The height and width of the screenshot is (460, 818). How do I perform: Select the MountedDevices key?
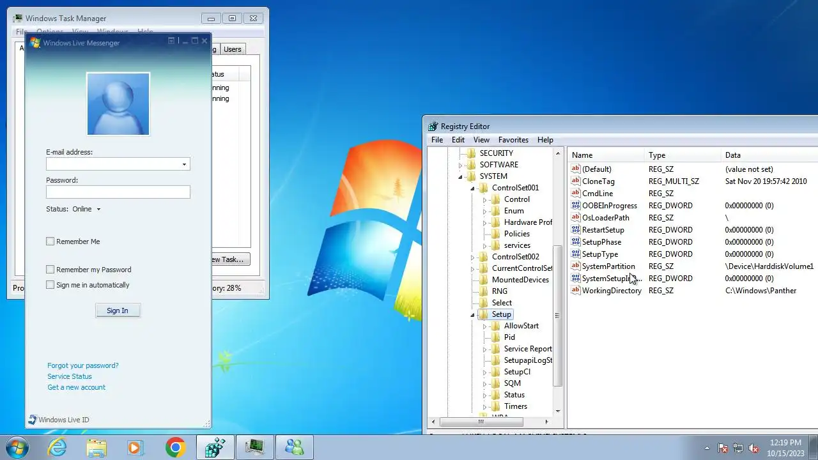pyautogui.click(x=520, y=280)
